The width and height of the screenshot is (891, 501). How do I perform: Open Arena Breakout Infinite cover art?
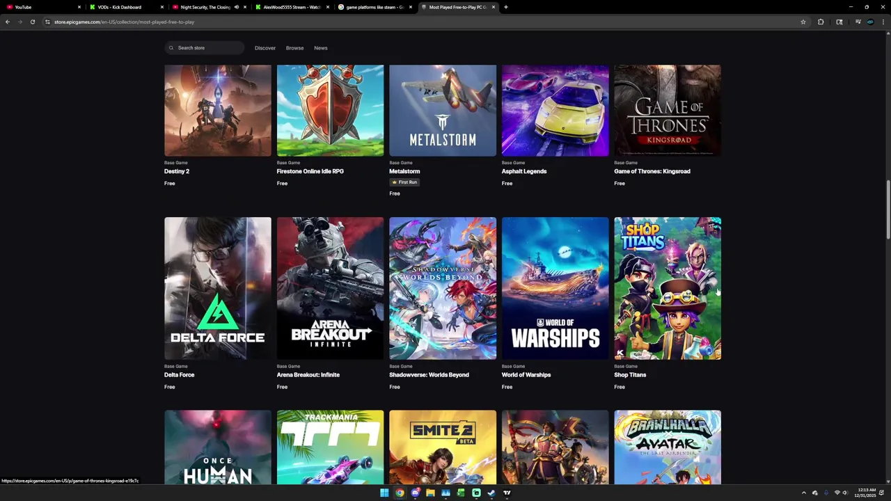tap(330, 288)
